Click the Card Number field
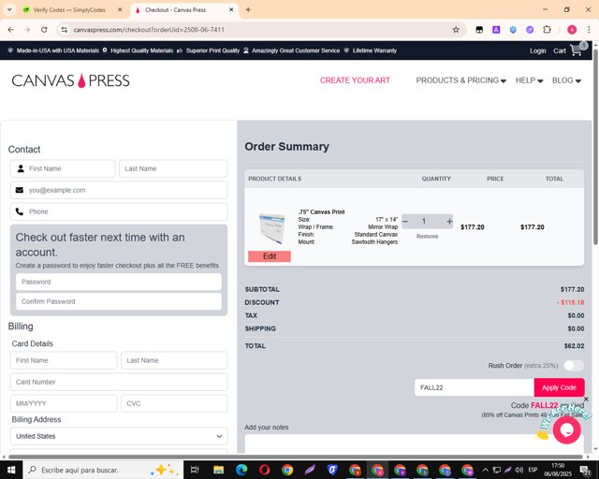599x479 pixels. tap(119, 382)
